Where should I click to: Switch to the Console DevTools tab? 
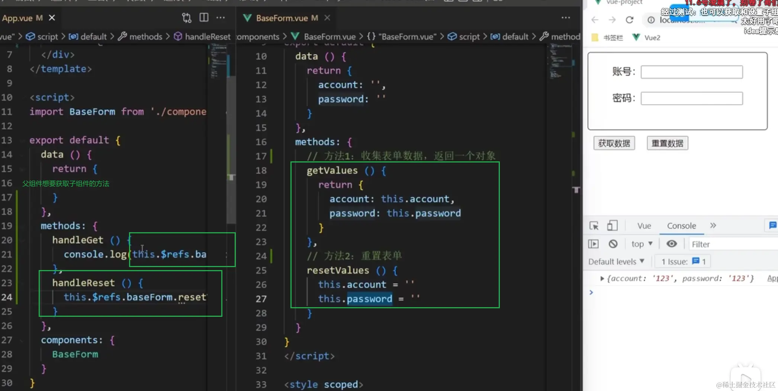[x=681, y=226]
